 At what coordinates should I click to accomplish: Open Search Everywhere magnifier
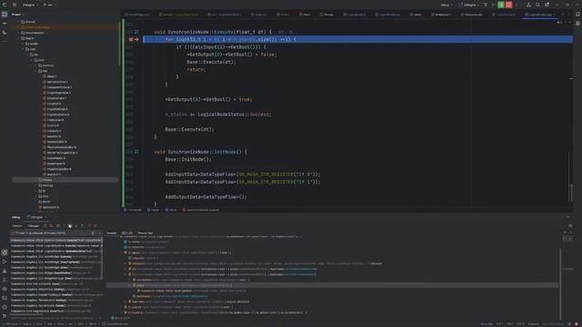pyautogui.click(x=537, y=5)
